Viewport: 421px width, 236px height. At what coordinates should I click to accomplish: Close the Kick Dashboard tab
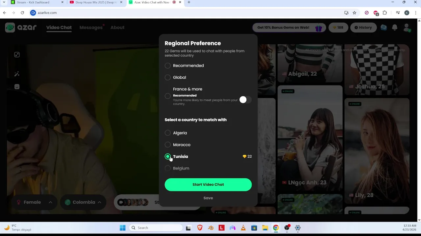tap(62, 2)
